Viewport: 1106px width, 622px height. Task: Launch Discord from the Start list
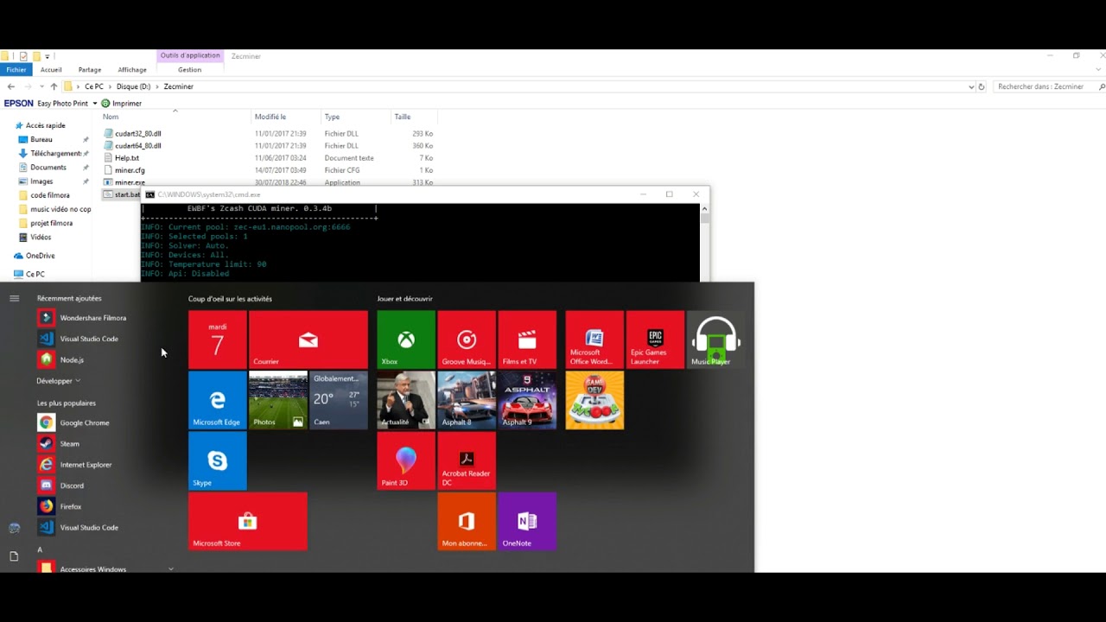(x=60, y=486)
